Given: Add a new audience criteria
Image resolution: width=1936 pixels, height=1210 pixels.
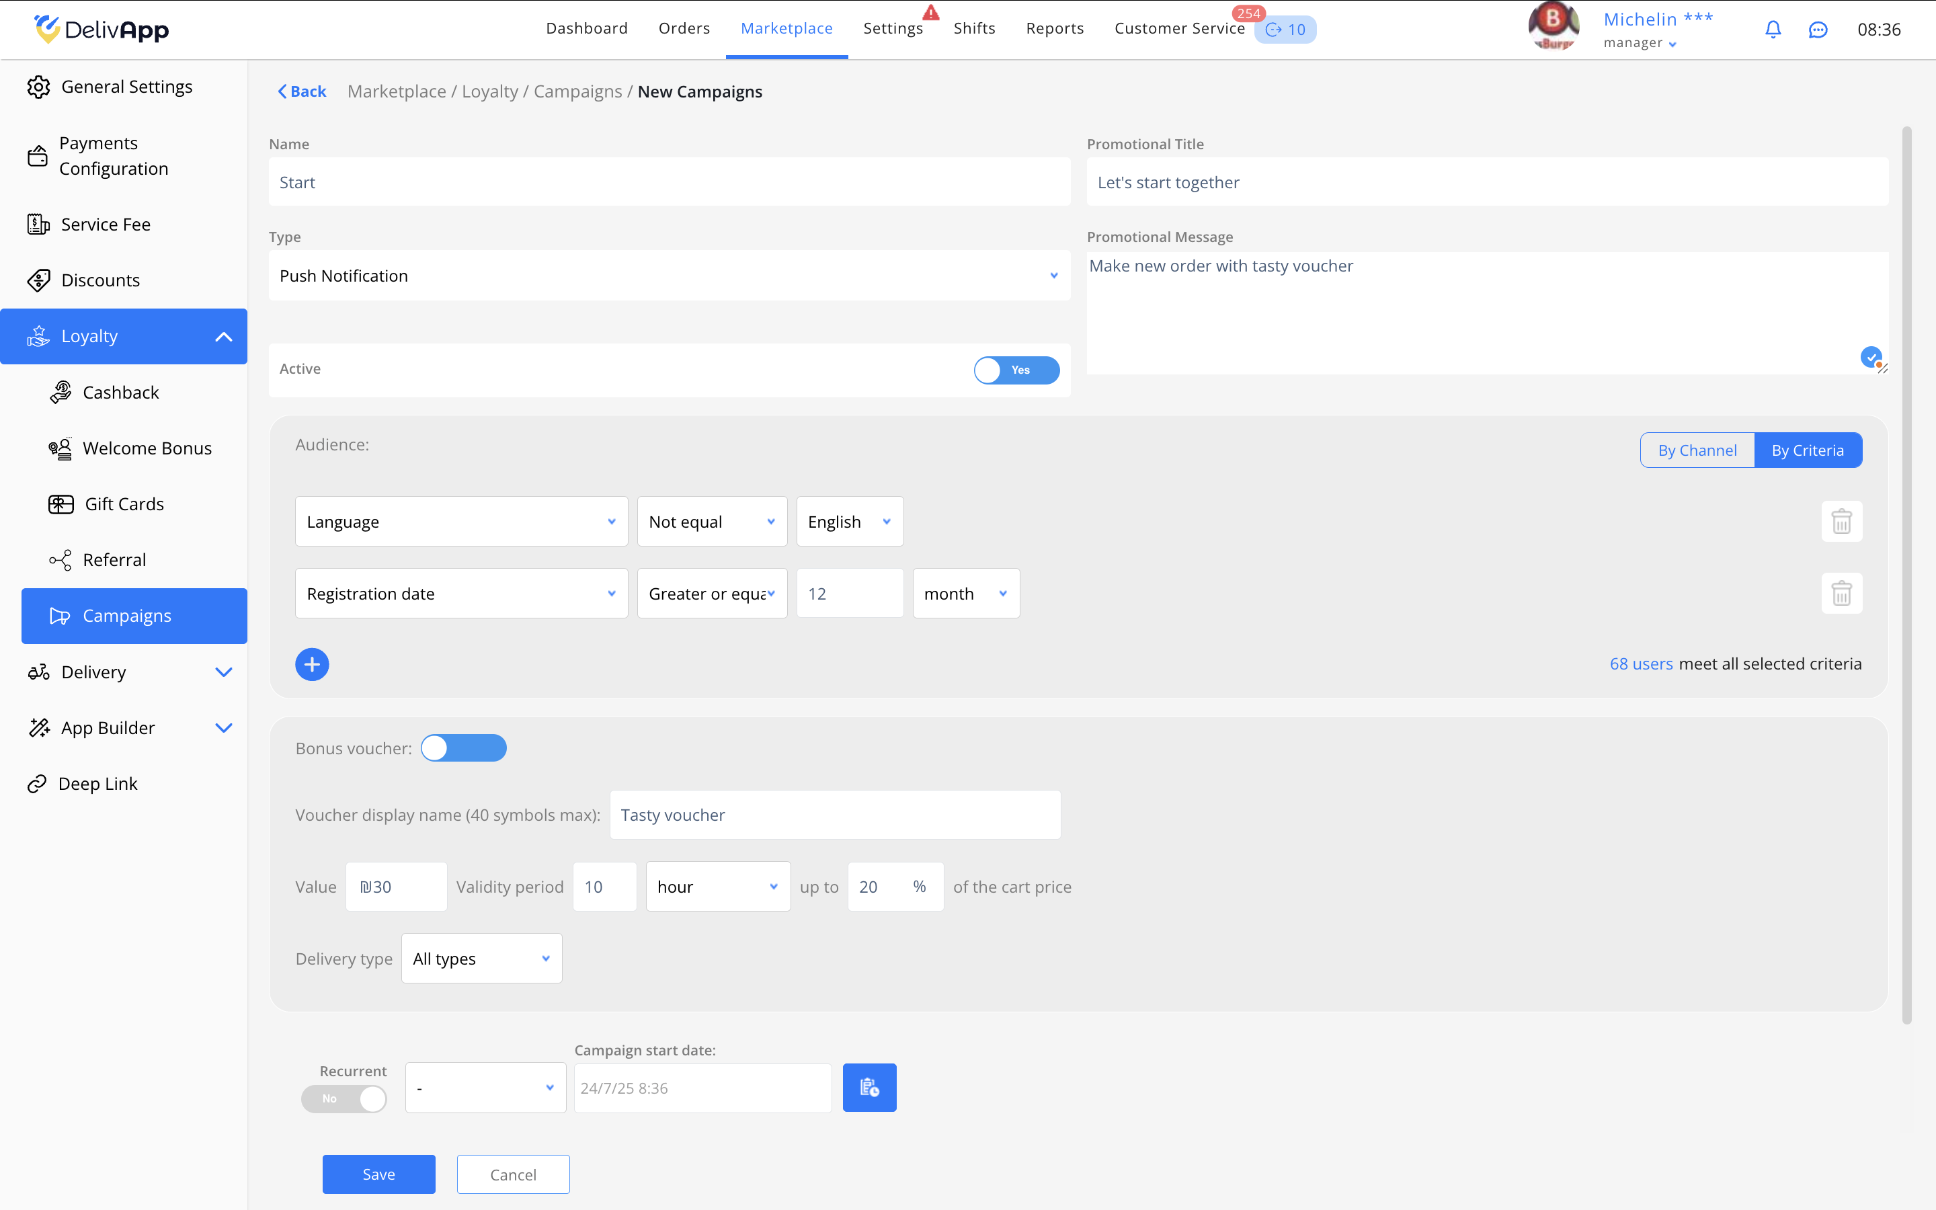Looking at the screenshot, I should pyautogui.click(x=312, y=664).
